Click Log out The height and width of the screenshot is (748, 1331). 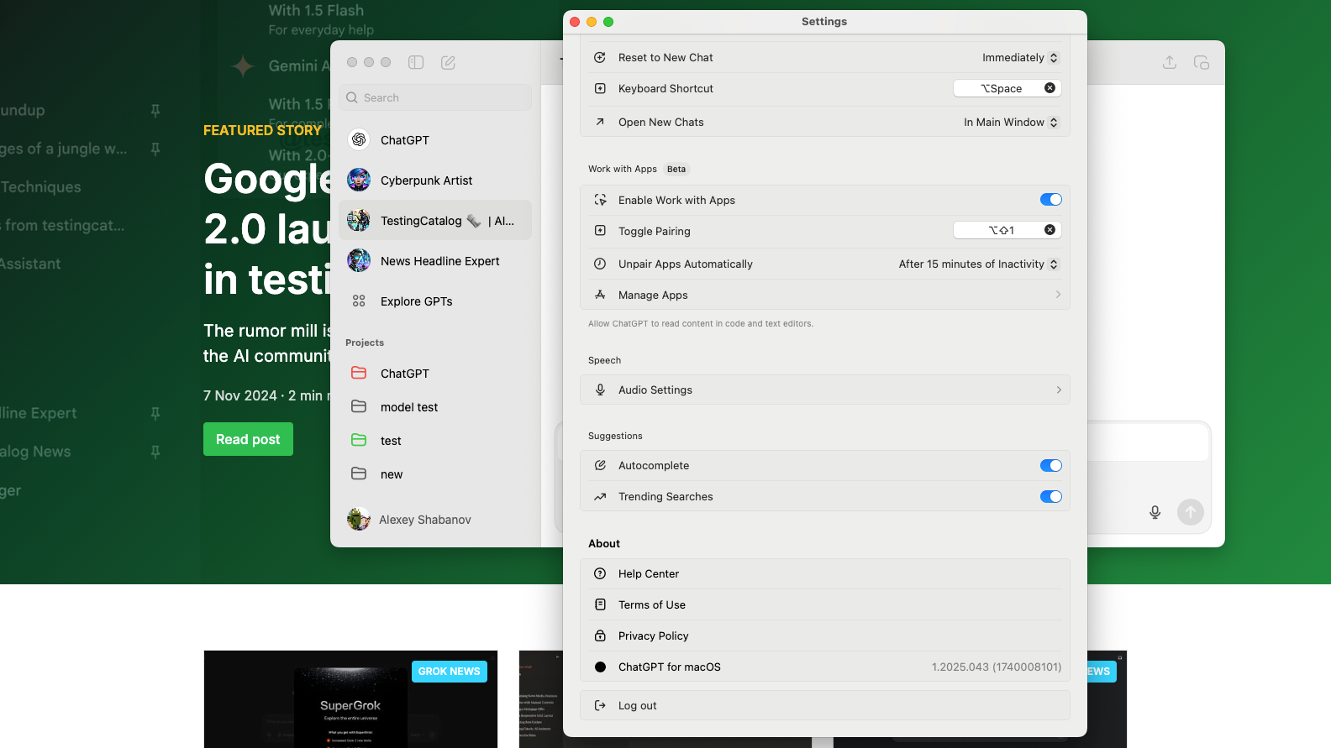pos(825,706)
